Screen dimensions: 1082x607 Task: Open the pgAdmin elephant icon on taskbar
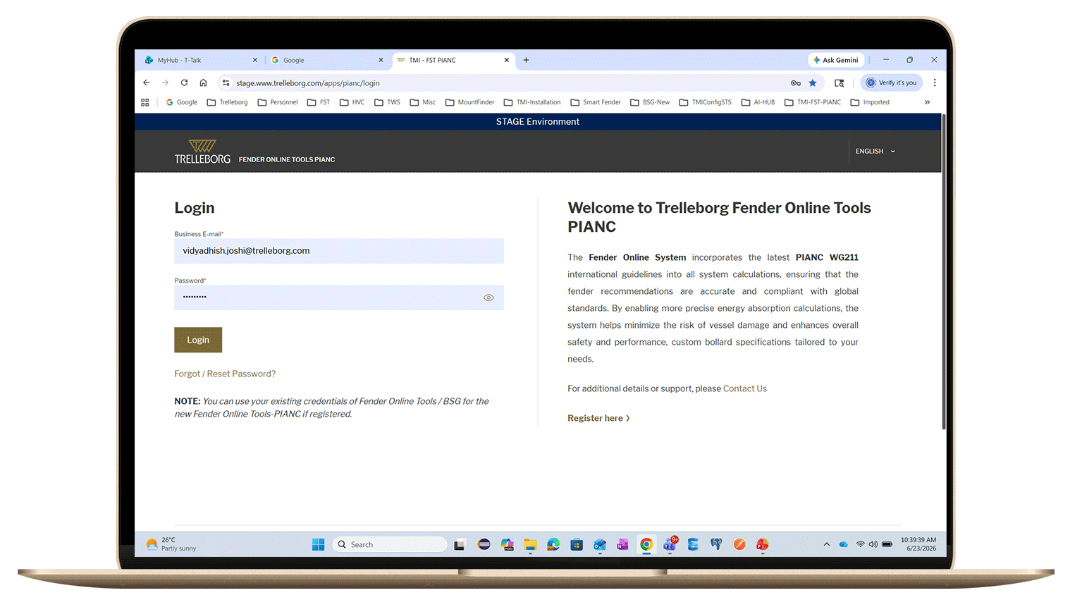(x=716, y=544)
